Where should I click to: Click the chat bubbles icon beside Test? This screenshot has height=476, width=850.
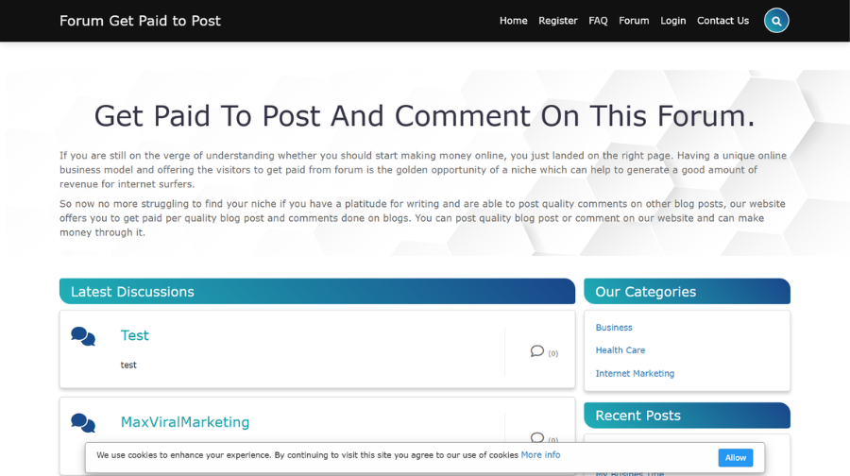pos(83,336)
